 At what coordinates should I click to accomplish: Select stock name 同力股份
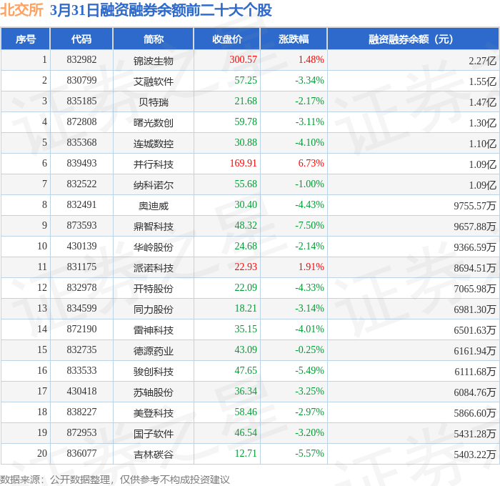coord(154,309)
